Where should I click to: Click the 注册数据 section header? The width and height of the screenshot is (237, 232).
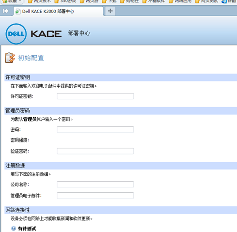121,166
